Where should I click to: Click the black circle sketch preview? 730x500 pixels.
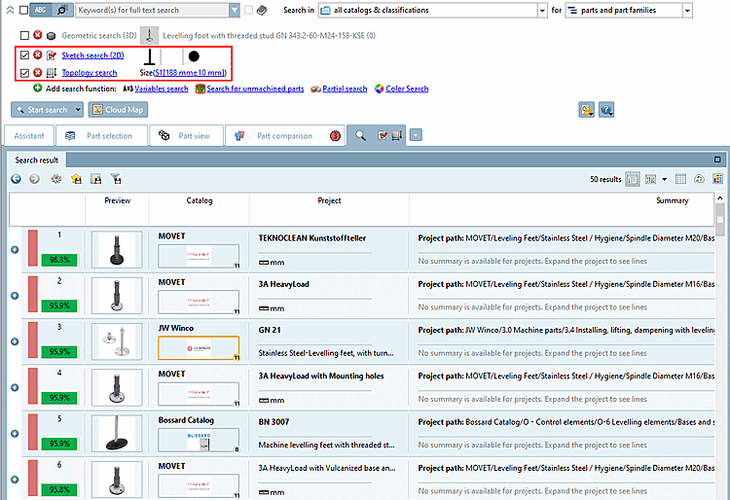click(x=194, y=56)
